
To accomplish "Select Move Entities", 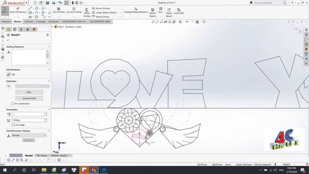I will [x=101, y=16].
